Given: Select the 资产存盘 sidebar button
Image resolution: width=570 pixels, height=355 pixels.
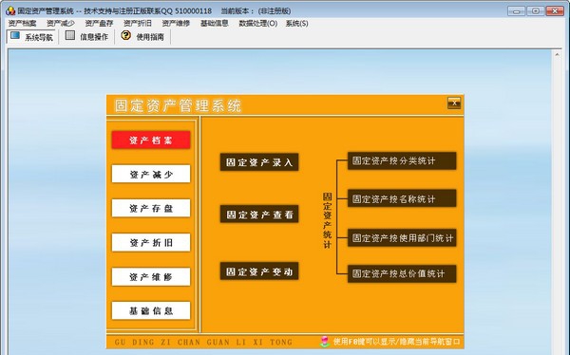Looking at the screenshot, I should [151, 208].
